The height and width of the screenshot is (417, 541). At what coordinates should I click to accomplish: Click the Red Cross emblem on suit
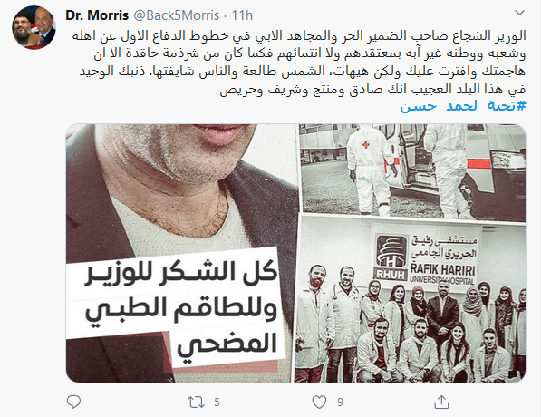click(365, 145)
